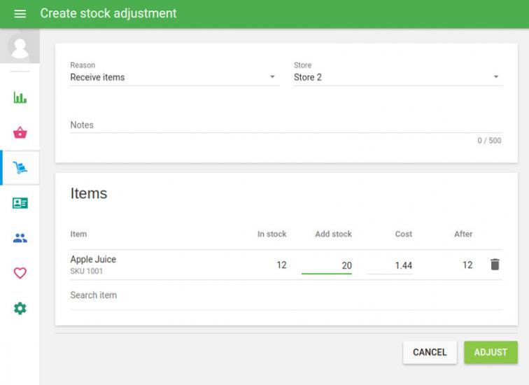Expand the Reason dropdown

pyautogui.click(x=168, y=77)
